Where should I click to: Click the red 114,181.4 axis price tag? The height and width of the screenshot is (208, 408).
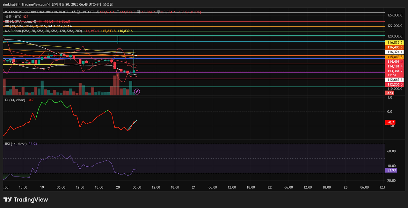click(x=395, y=66)
